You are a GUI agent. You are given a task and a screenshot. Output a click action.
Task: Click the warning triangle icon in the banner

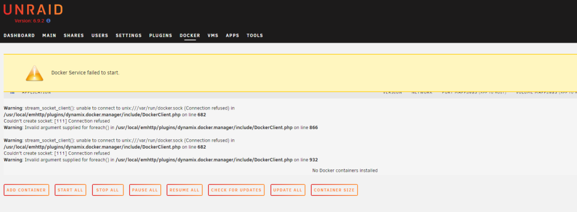point(35,73)
